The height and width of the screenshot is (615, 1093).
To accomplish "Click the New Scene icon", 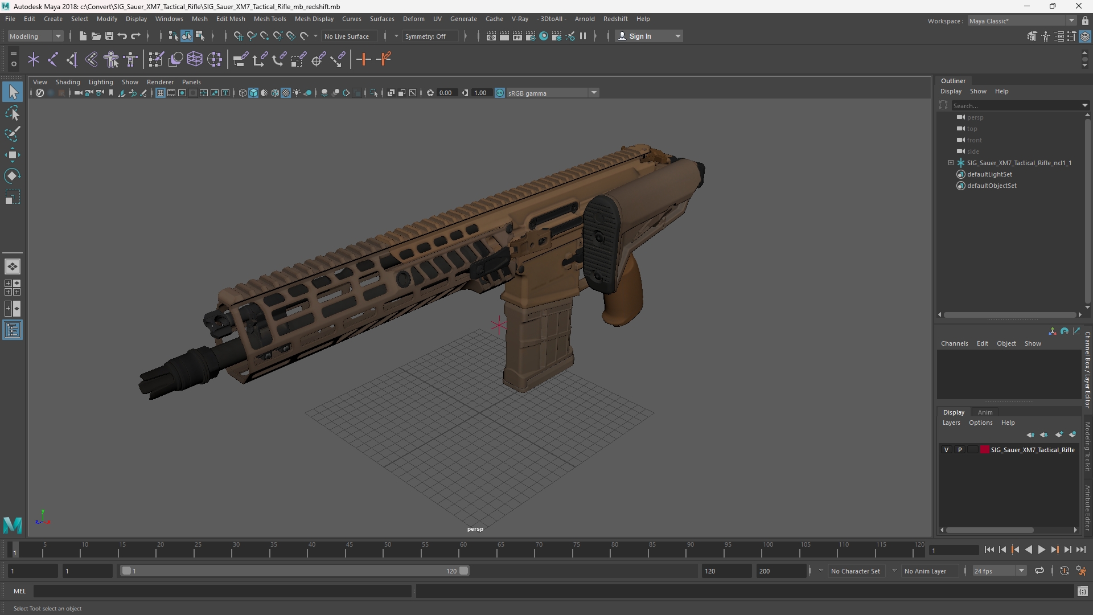I will pyautogui.click(x=83, y=36).
